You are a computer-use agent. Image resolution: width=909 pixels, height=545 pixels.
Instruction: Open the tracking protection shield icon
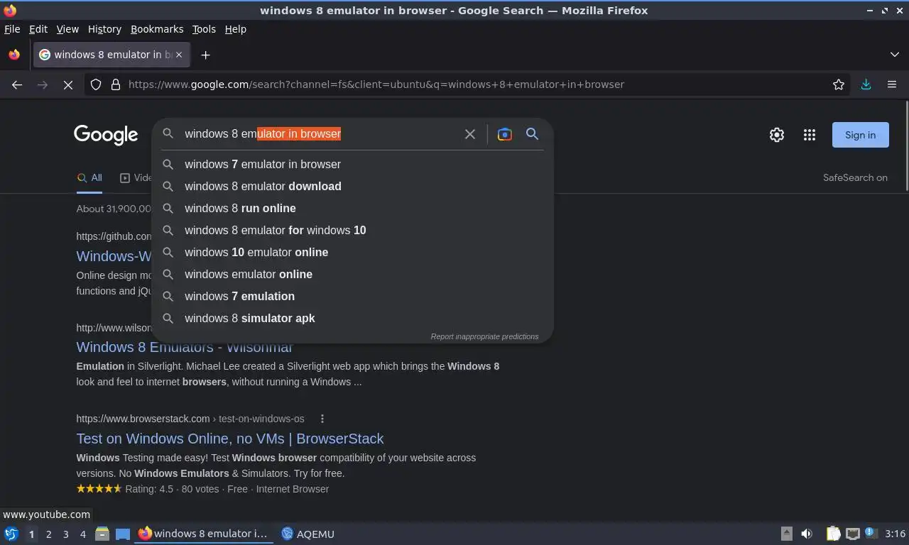(x=96, y=84)
